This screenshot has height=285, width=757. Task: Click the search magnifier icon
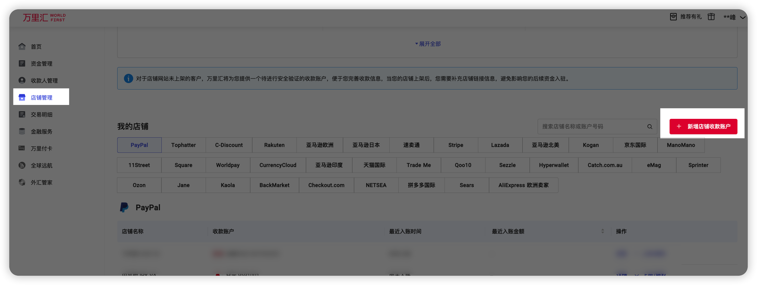650,127
